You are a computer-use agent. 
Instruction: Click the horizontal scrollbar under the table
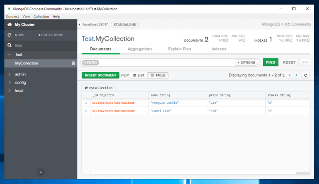193,173
